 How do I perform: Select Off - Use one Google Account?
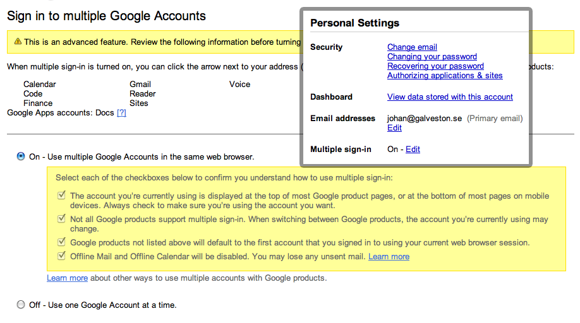click(x=21, y=305)
